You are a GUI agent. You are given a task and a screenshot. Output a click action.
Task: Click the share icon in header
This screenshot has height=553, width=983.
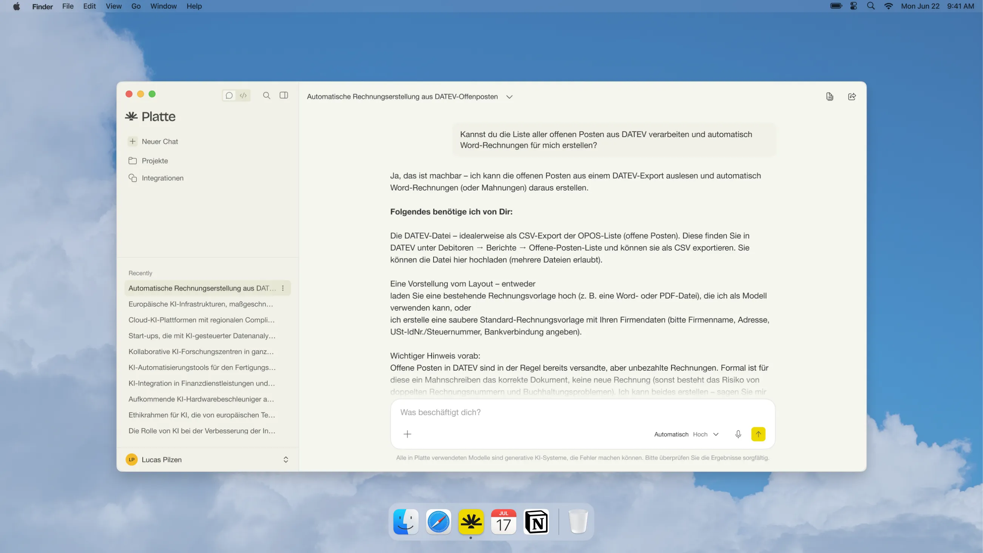point(852,97)
